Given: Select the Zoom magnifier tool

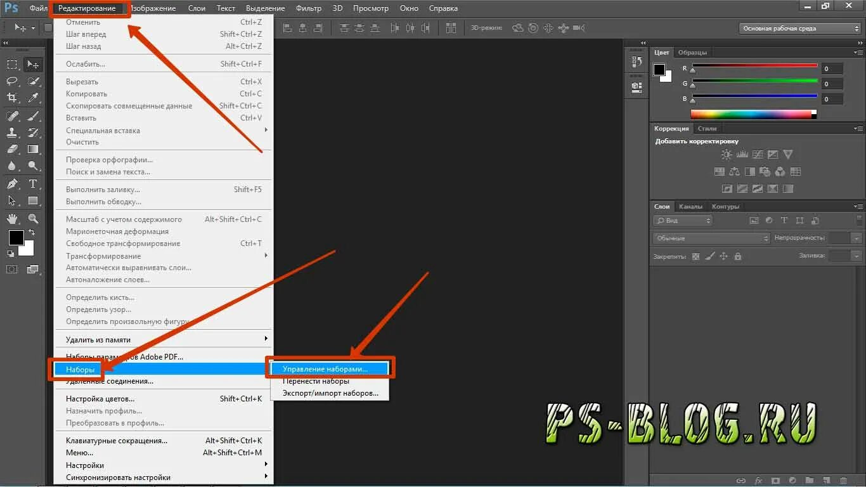Looking at the screenshot, I should [33, 219].
